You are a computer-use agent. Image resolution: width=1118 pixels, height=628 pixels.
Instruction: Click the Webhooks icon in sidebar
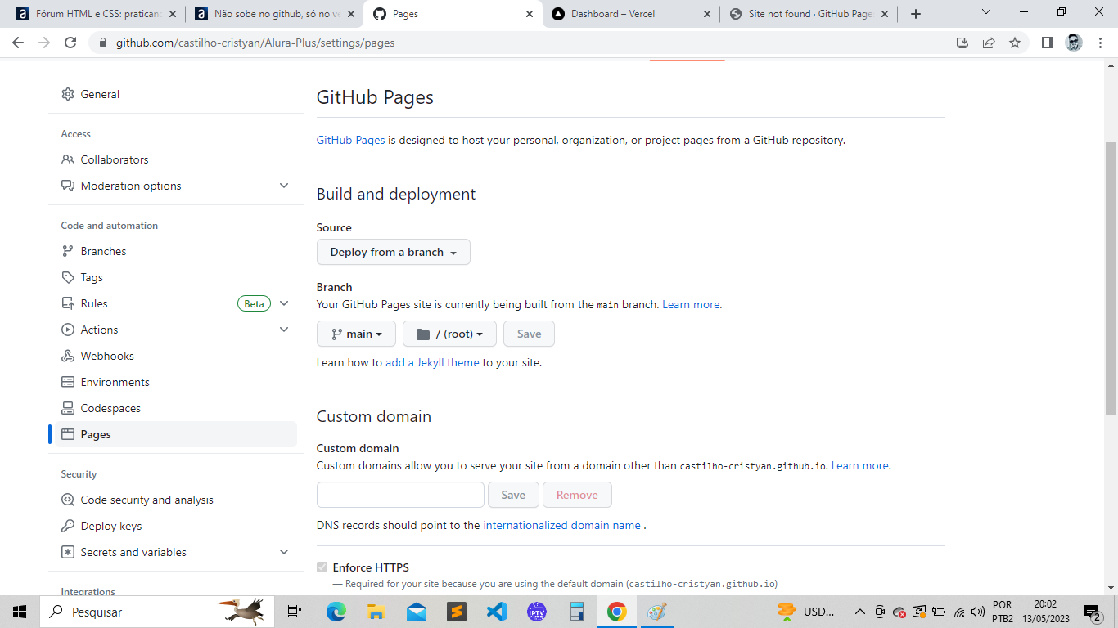[68, 356]
